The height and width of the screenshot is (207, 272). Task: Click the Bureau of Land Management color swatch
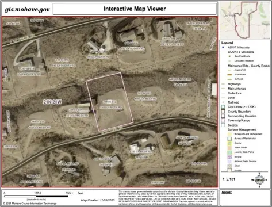point(229,134)
